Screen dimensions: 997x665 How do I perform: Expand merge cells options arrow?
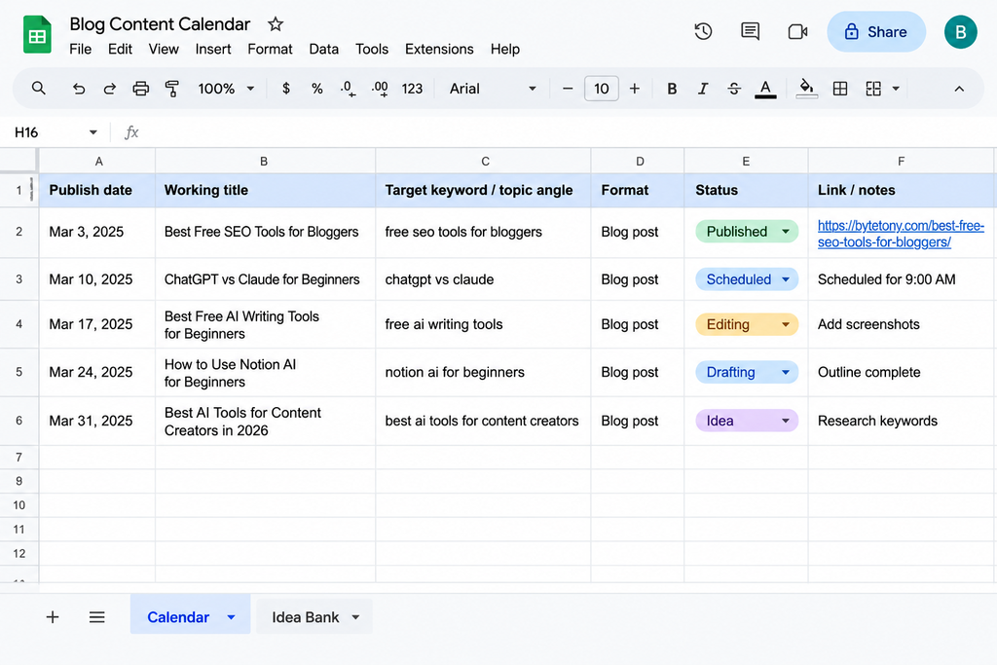pyautogui.click(x=896, y=89)
